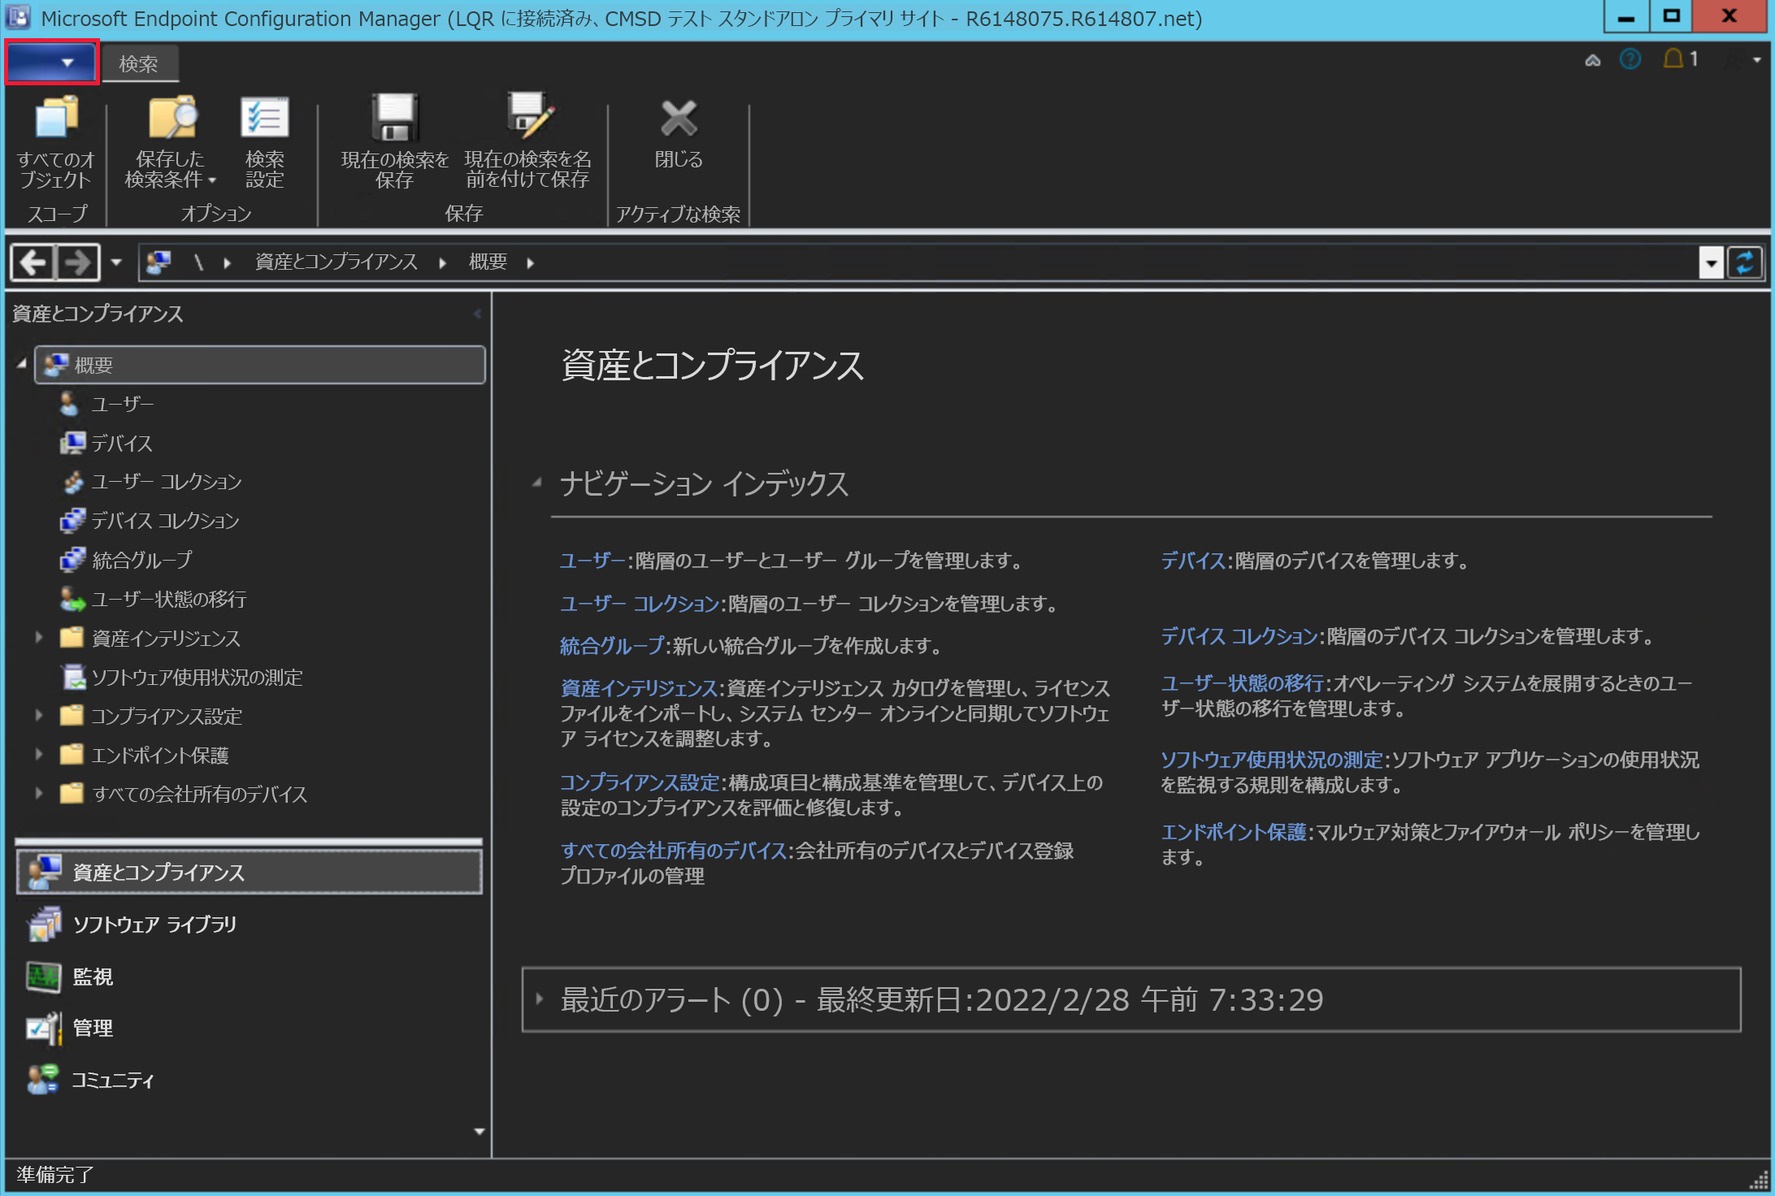Expand コンプライアンス設定 folder
Viewport: 1775px width, 1196px height.
tap(38, 716)
